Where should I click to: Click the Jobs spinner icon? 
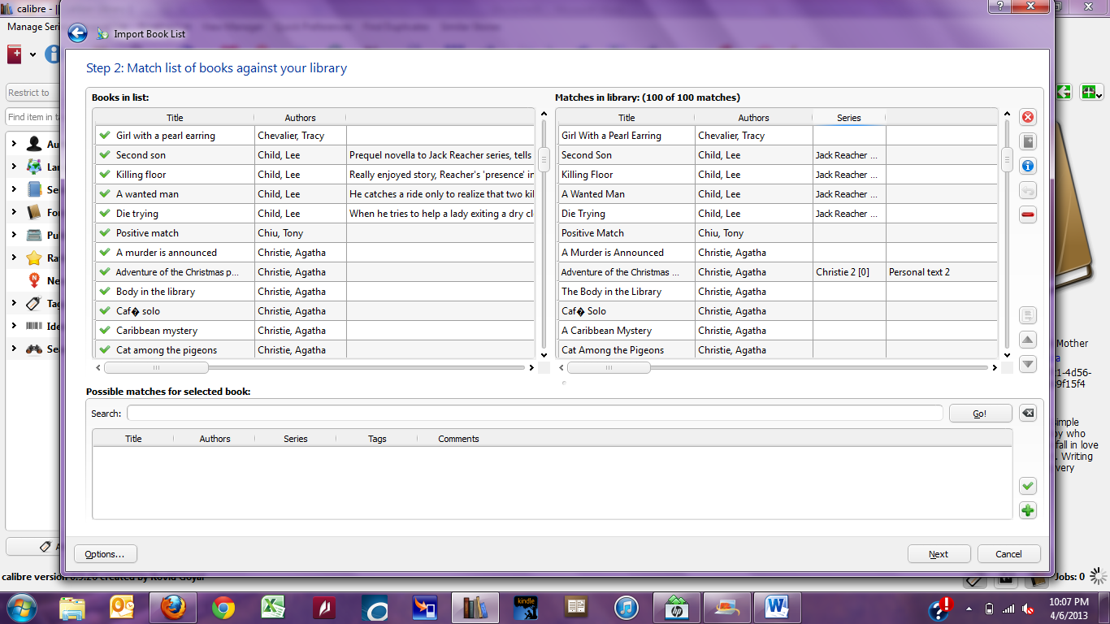pos(1099,577)
